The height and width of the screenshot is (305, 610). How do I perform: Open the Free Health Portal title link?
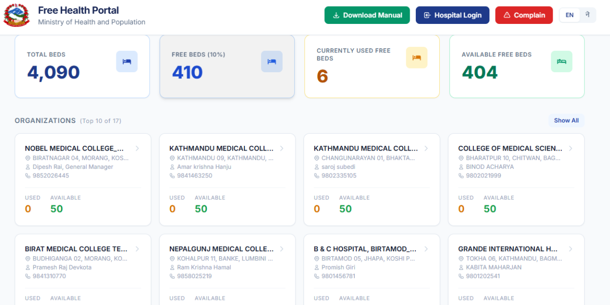pyautogui.click(x=78, y=10)
